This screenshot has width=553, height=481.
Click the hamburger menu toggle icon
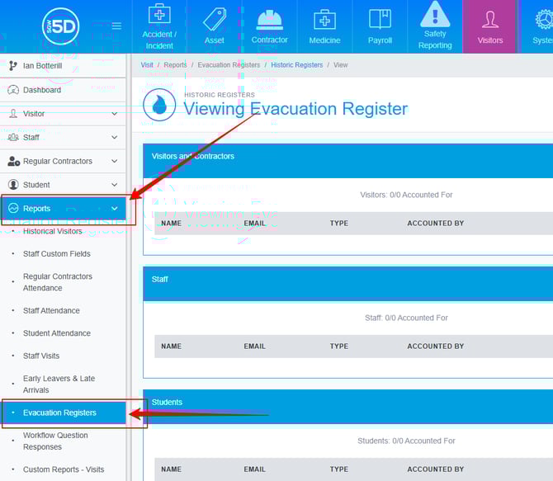click(x=116, y=26)
